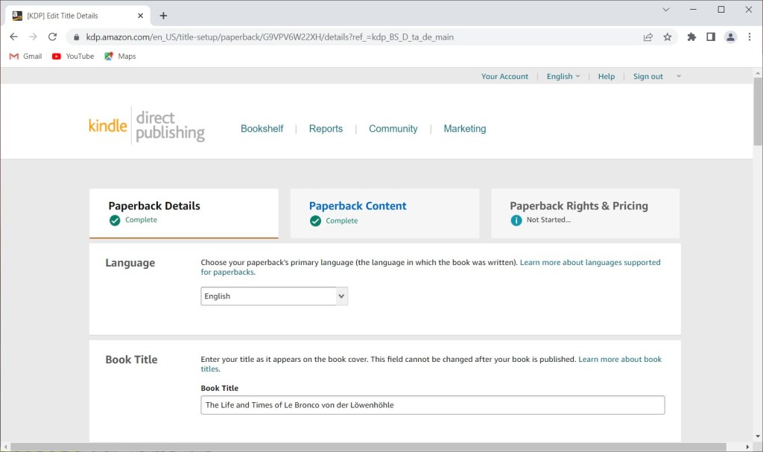Bookmark the page using the star icon
This screenshot has width=763, height=452.
668,36
